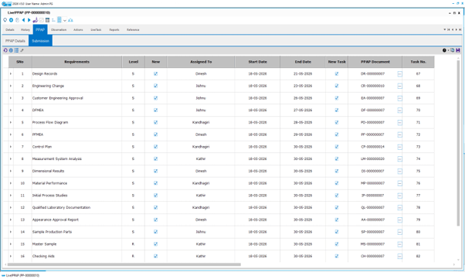Open the document button for LM-000000020
Image resolution: width=465 pixels, height=279 pixels.
point(400,159)
